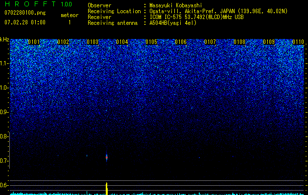Click the 0104 time marker

coord(122,42)
